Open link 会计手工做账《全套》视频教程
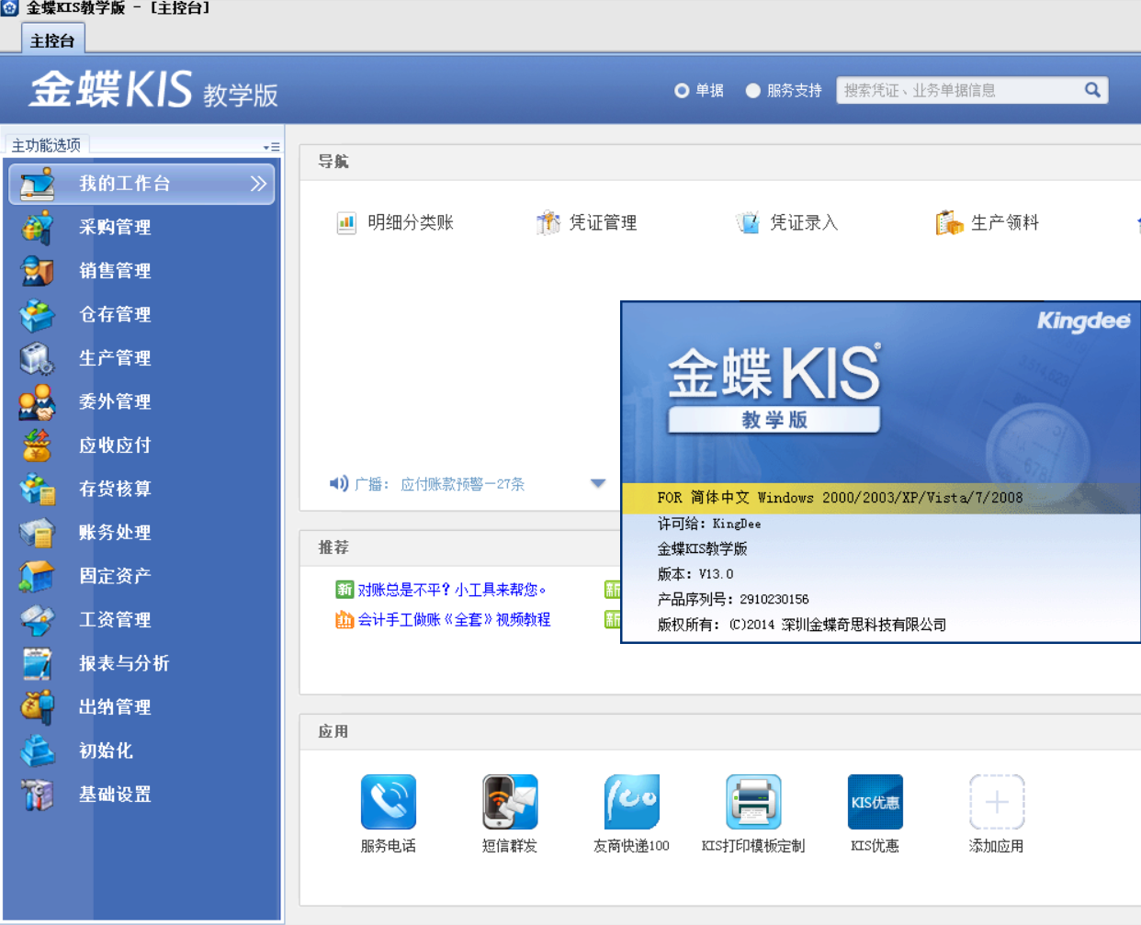1141x925 pixels. (454, 620)
